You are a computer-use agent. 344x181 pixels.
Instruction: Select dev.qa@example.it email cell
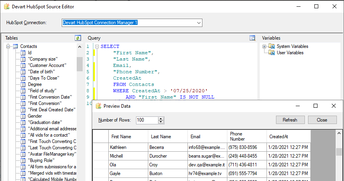pyautogui.click(x=207, y=165)
